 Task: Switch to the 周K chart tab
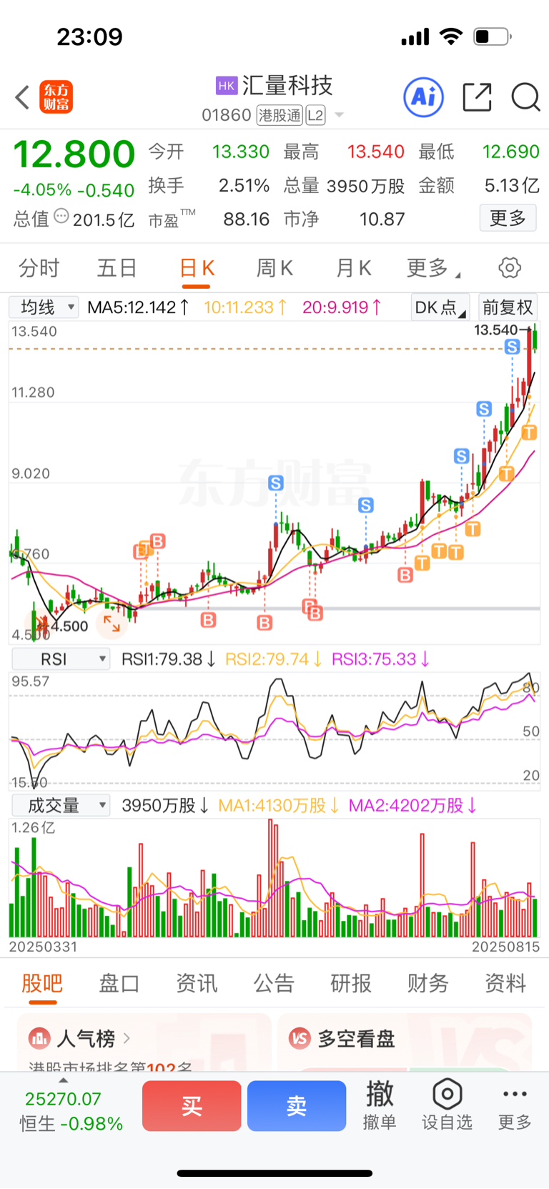[x=274, y=268]
